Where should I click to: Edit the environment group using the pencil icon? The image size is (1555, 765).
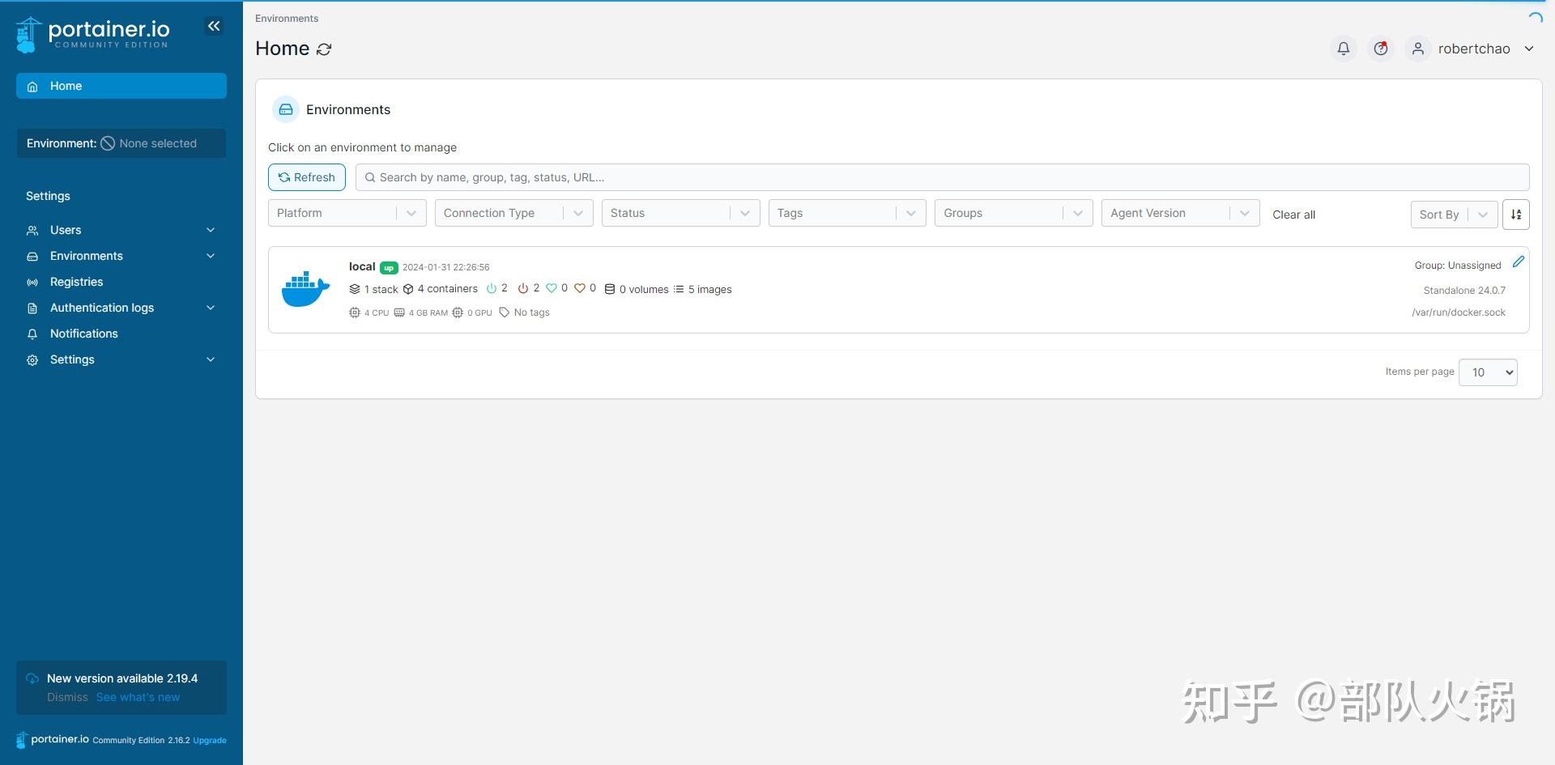click(1519, 261)
